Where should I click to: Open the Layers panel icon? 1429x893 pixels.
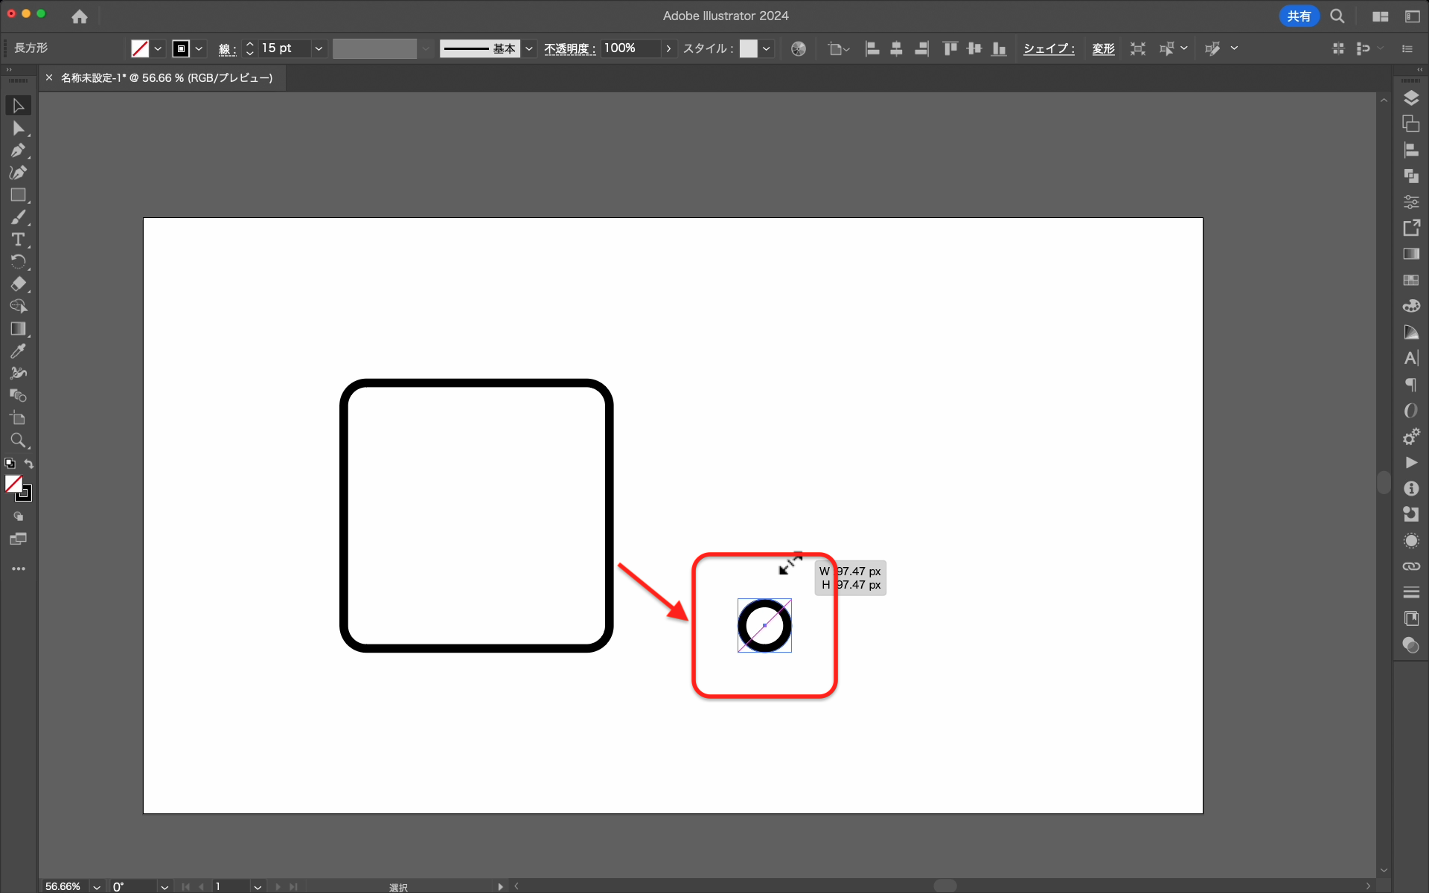[1410, 98]
